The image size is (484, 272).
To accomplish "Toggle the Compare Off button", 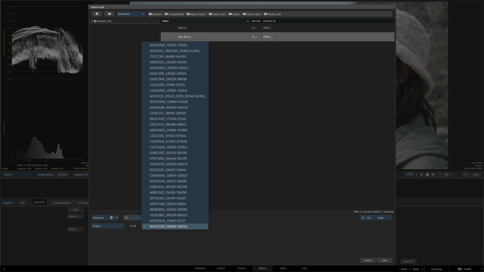I will (81, 175).
